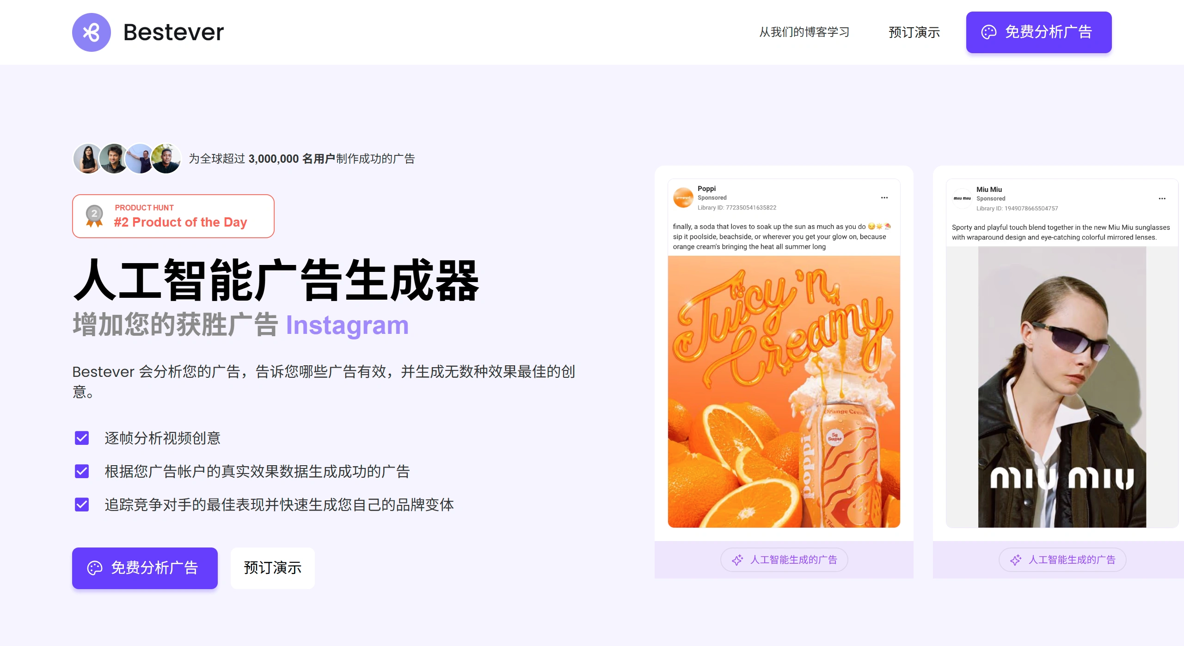The width and height of the screenshot is (1184, 646).
Task: Toggle the checkbox about 真实效果数据 ads
Action: (x=82, y=472)
